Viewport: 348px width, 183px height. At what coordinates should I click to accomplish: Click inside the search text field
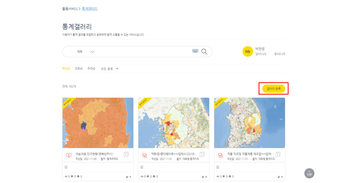143,52
